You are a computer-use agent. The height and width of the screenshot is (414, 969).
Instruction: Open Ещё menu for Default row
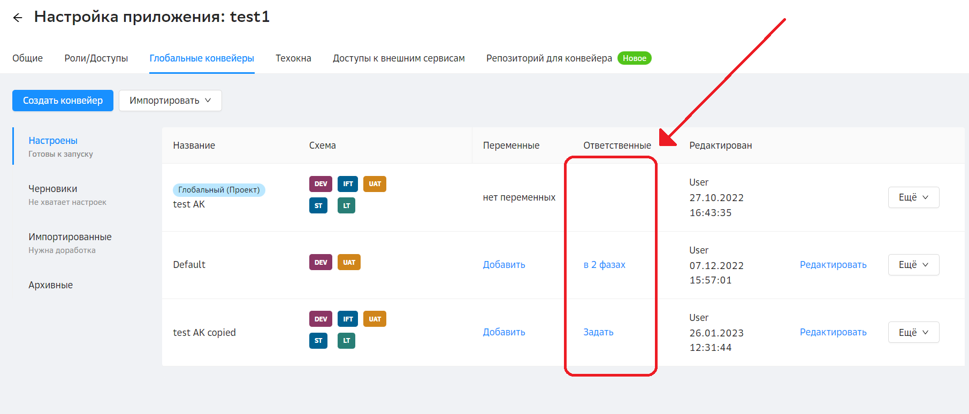click(x=913, y=265)
